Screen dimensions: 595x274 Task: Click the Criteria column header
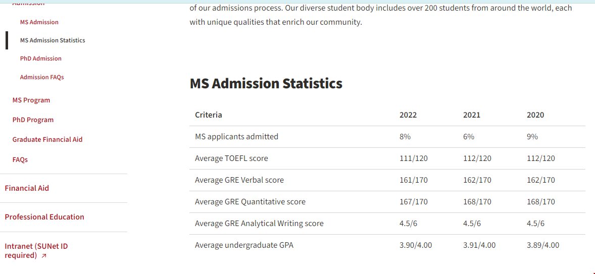pos(208,115)
